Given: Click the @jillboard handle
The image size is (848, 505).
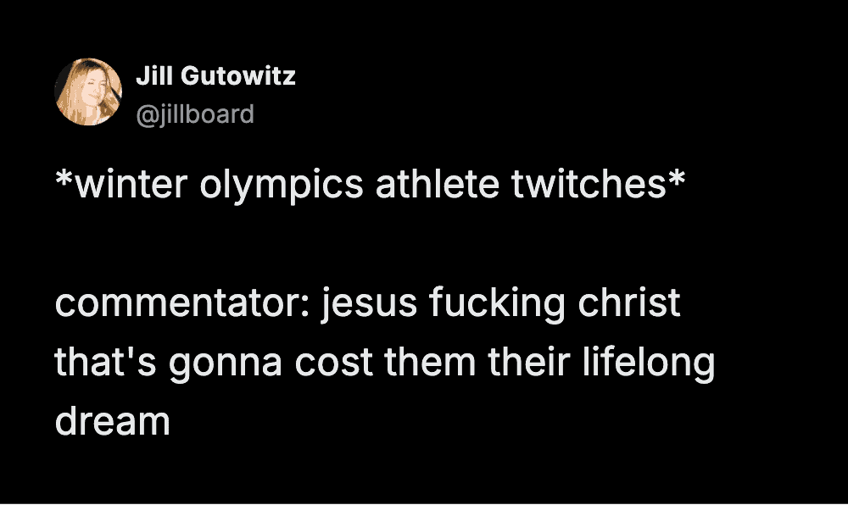Looking at the screenshot, I should [x=194, y=114].
